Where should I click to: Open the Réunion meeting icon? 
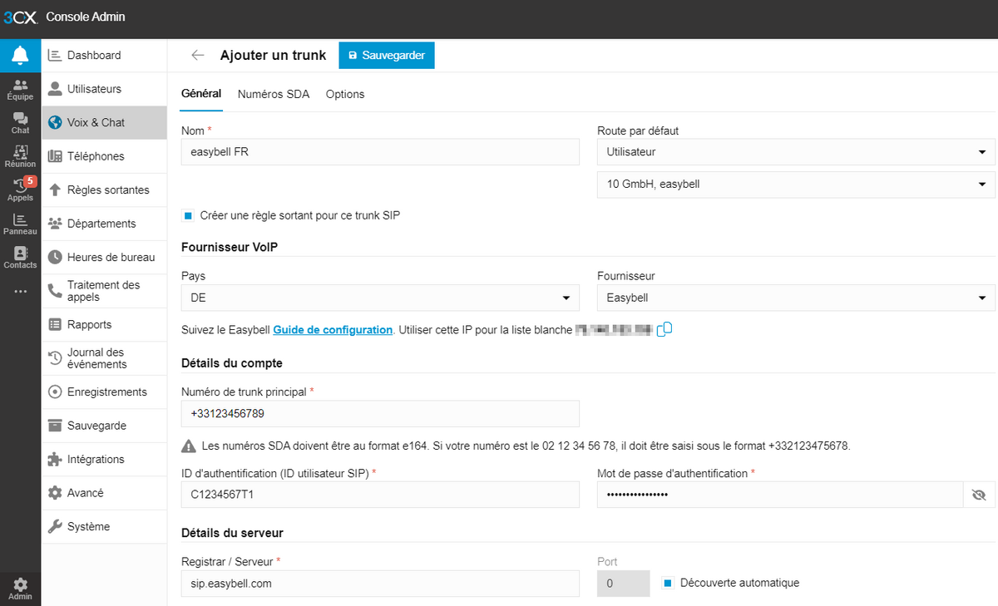[x=20, y=156]
